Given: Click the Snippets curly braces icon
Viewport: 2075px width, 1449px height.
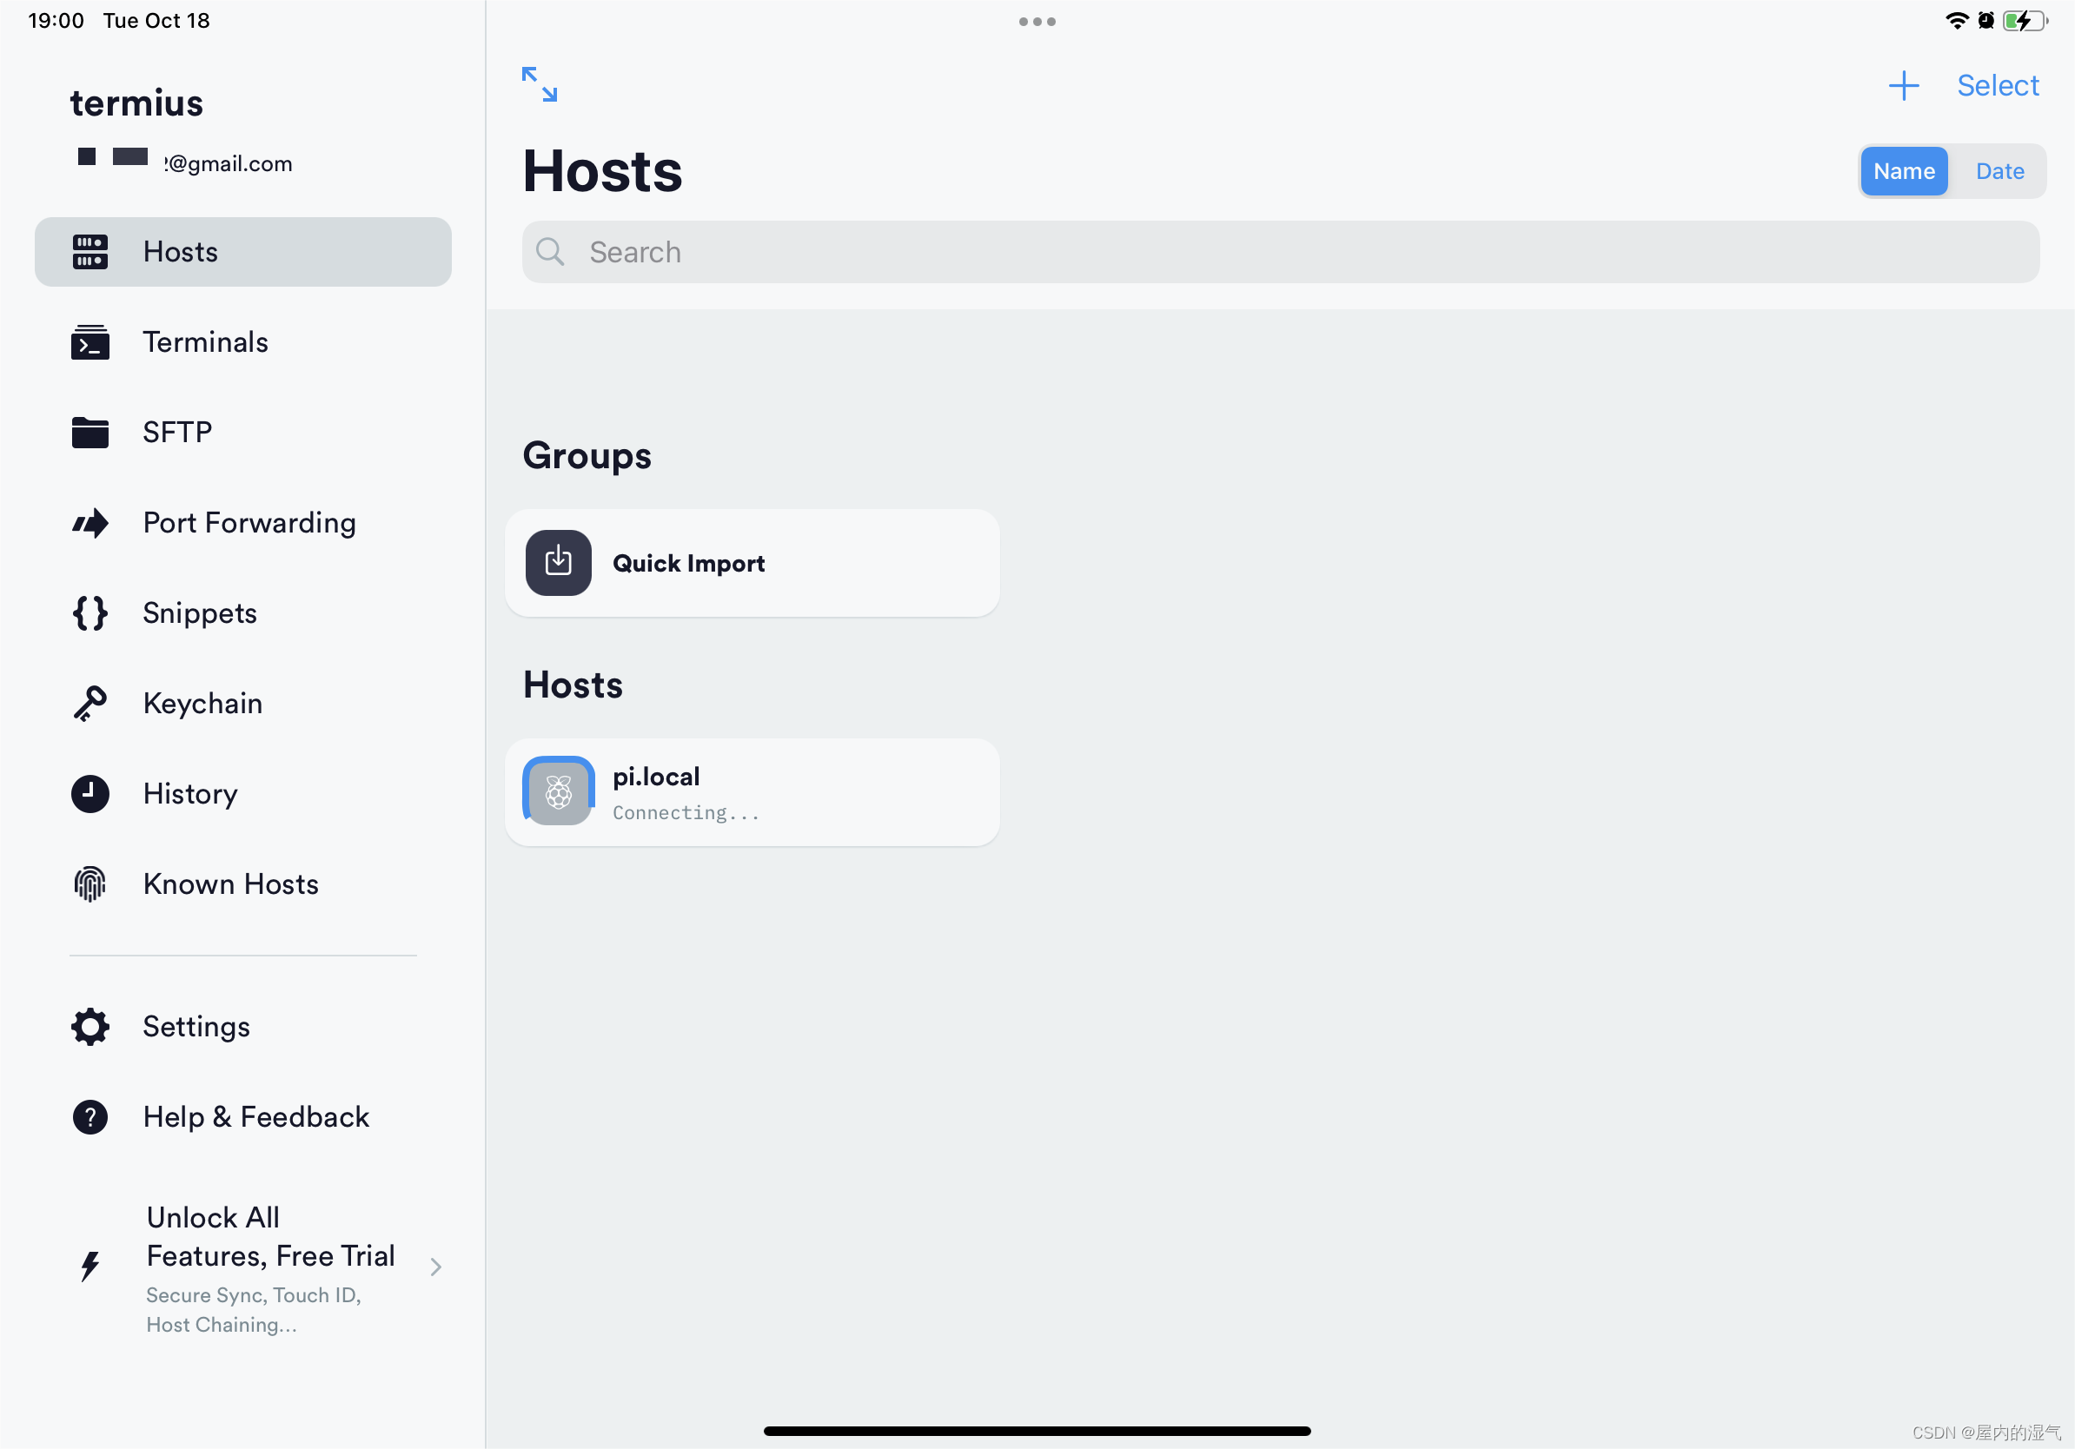Looking at the screenshot, I should pyautogui.click(x=90, y=613).
